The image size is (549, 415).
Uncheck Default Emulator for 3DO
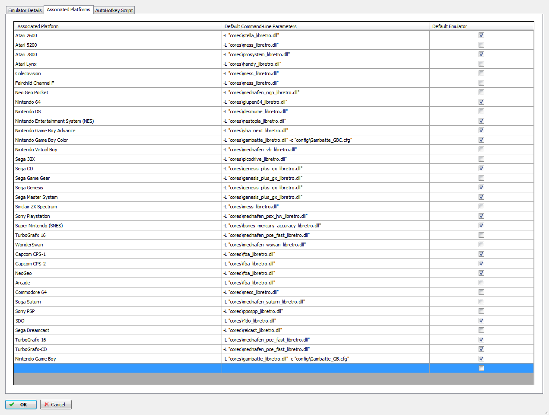point(481,321)
